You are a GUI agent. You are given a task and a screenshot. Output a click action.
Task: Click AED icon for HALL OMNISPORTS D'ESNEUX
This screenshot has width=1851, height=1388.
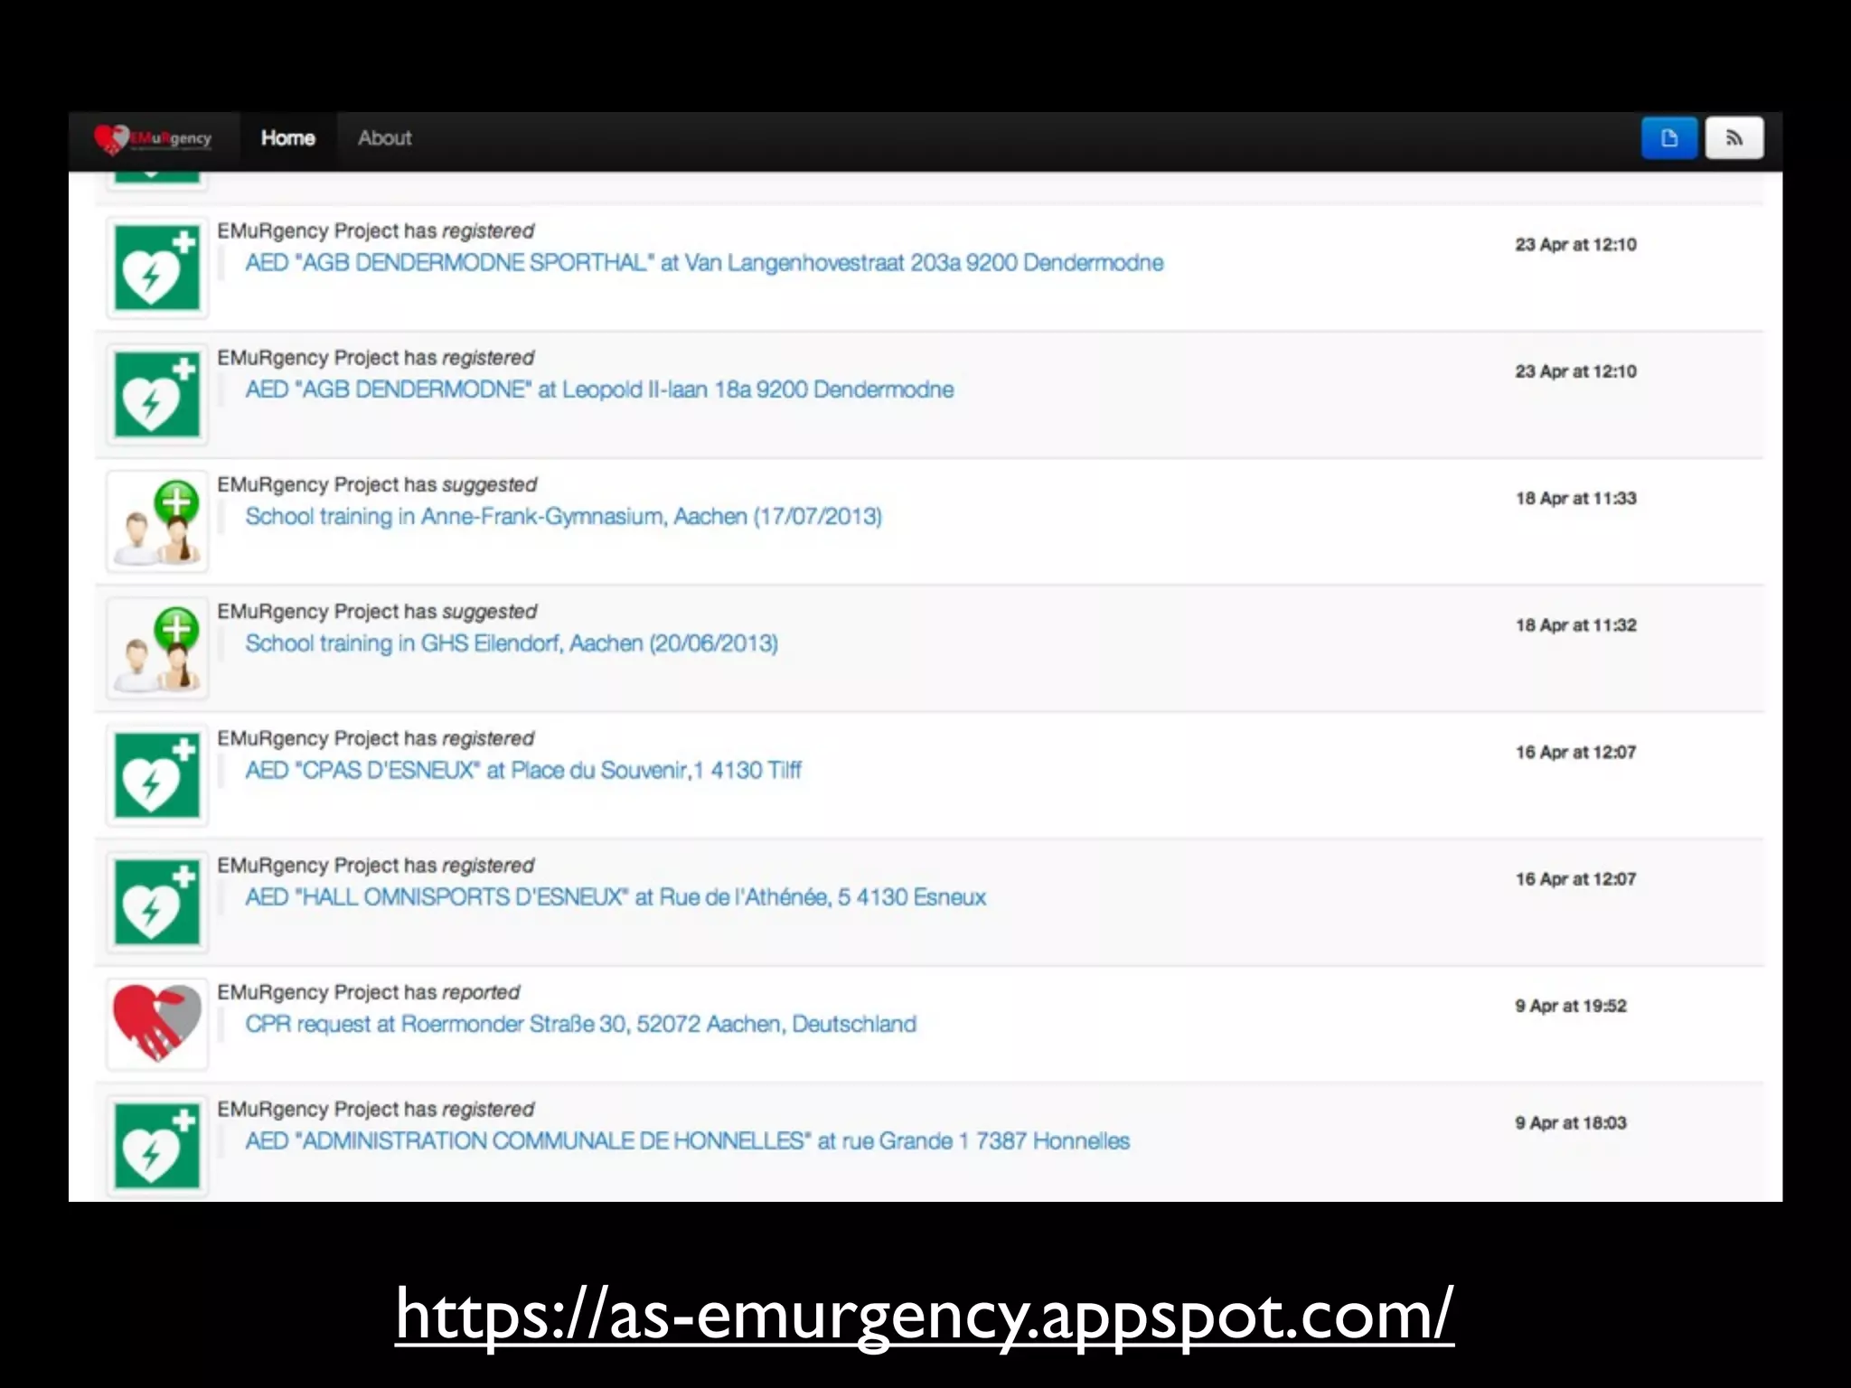157,902
